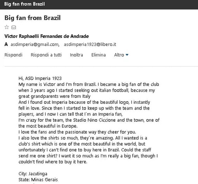Image resolution: width=198 pixels, height=184 pixels.
Task: Choose Rispondi a tutti to reply all
Action: (x=46, y=55)
